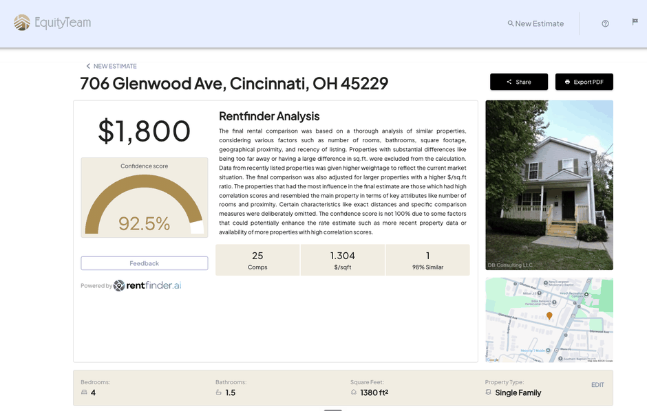This screenshot has width=647, height=411.
Task: Open New Estimate search in header
Action: [x=535, y=24]
